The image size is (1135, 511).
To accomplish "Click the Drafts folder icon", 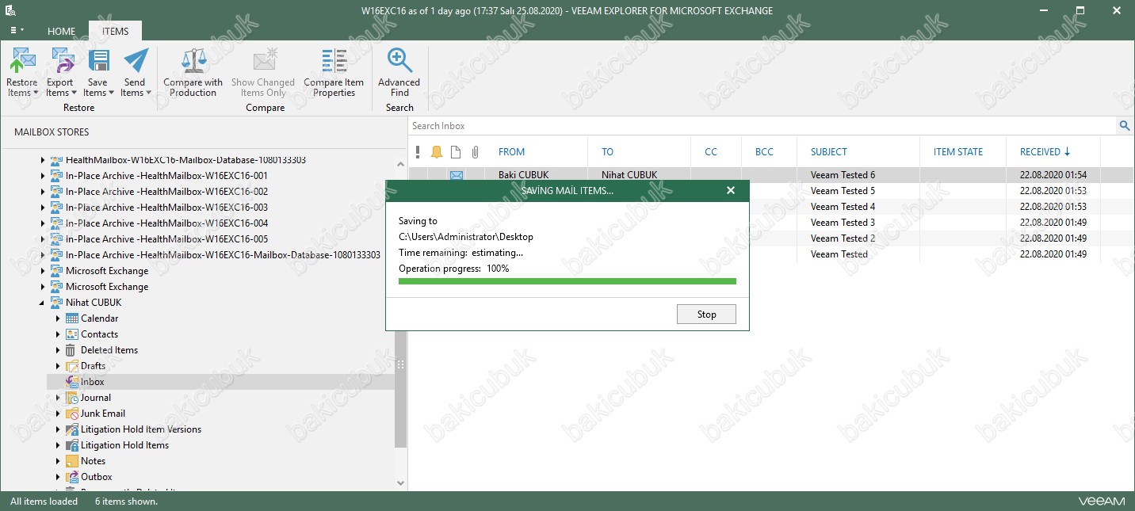I will [72, 366].
